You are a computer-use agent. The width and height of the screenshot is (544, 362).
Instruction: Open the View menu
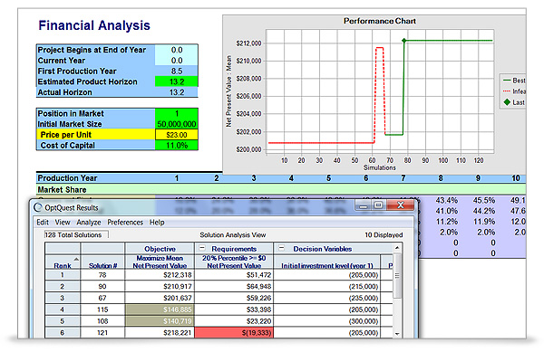(63, 222)
